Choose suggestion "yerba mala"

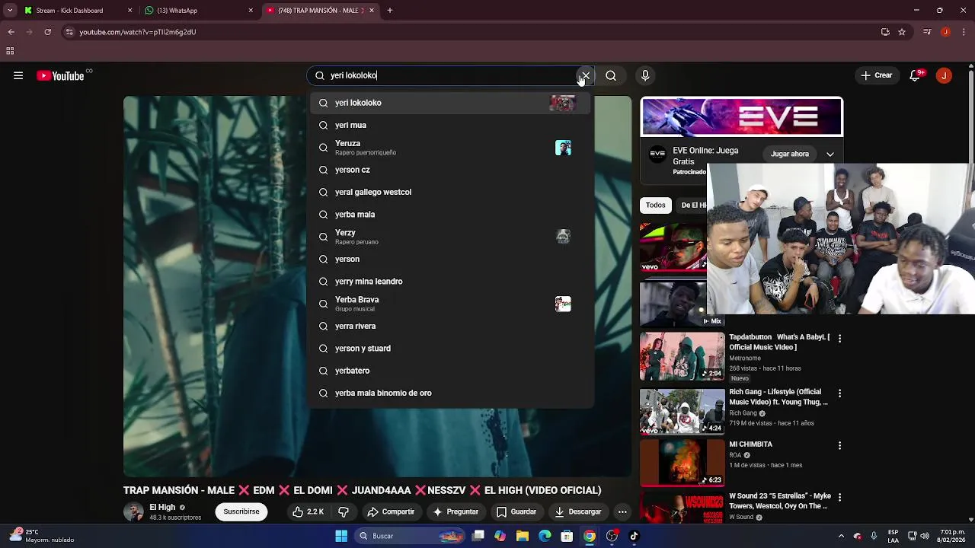(x=449, y=215)
